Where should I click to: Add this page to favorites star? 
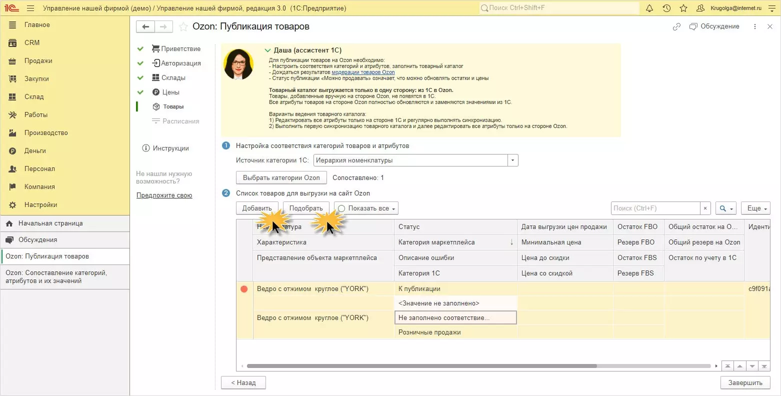click(183, 26)
